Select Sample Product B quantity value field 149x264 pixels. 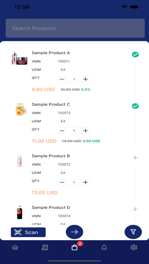click(x=74, y=182)
